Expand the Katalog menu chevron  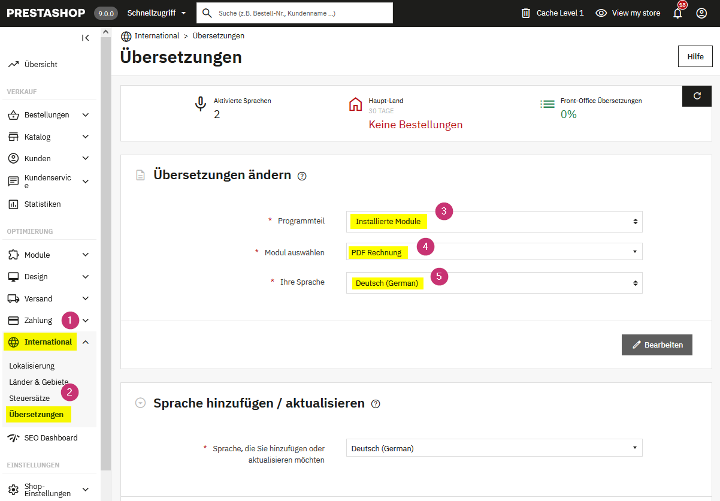(x=86, y=137)
